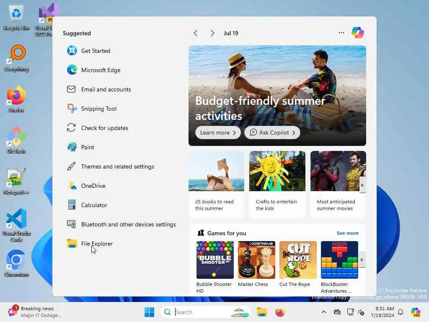429x322 pixels.
Task: Click the Suggested heading text
Action: click(x=77, y=33)
